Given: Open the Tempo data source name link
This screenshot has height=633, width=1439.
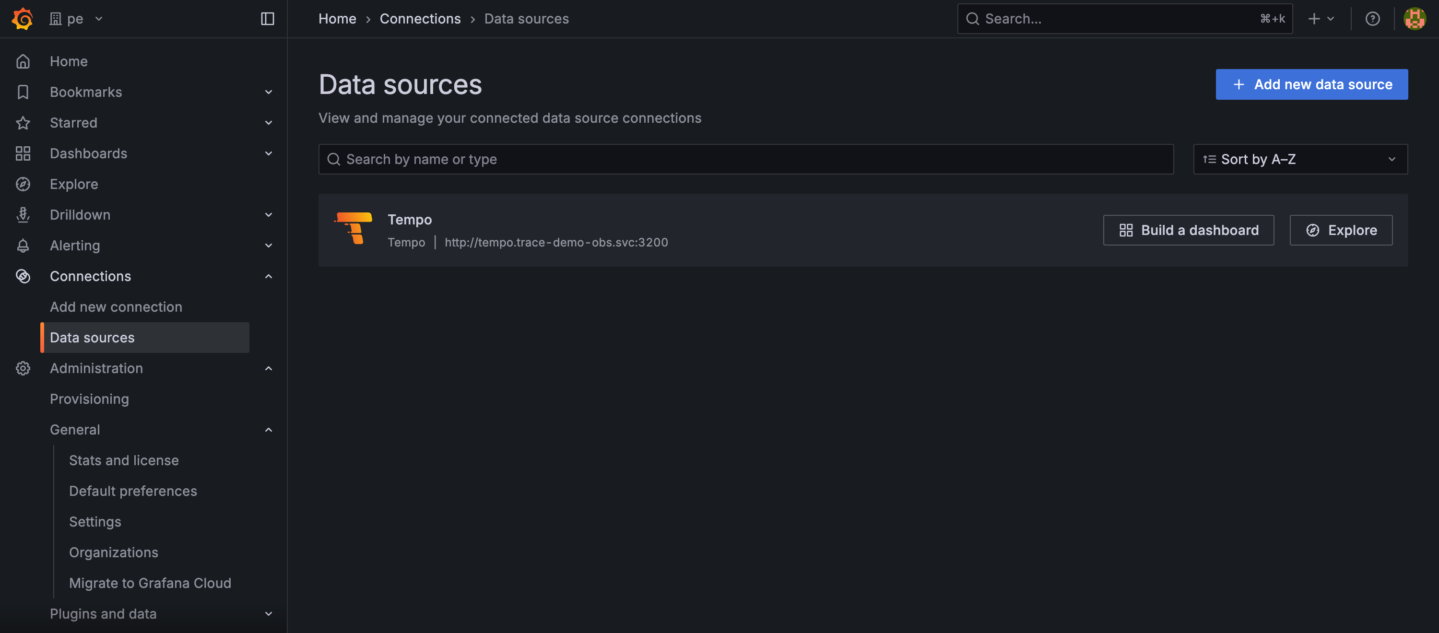Looking at the screenshot, I should click(x=410, y=220).
